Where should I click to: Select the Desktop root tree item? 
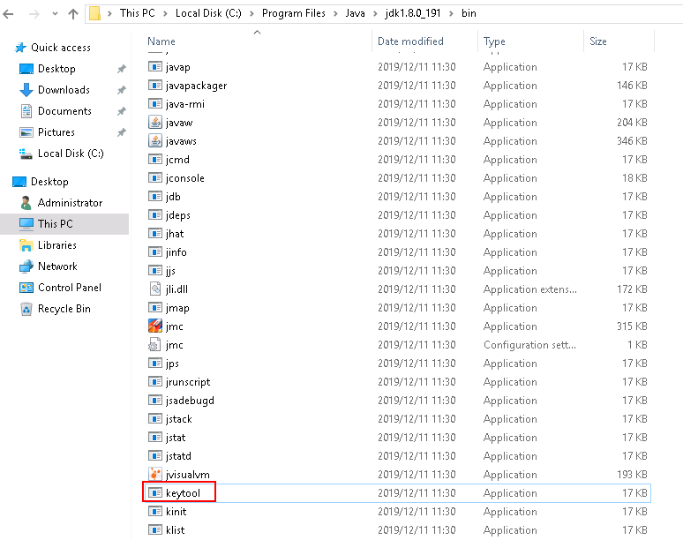click(x=49, y=182)
